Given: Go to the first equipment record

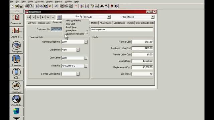Looking at the screenshot, I should 29,17.
